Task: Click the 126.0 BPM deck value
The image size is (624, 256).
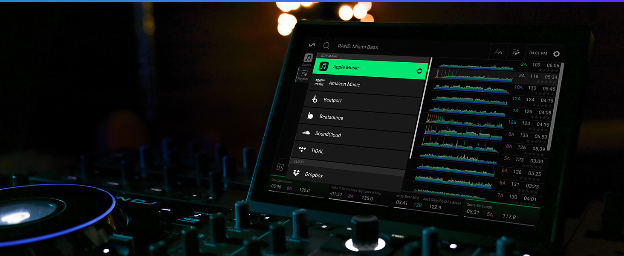Action: click(304, 190)
